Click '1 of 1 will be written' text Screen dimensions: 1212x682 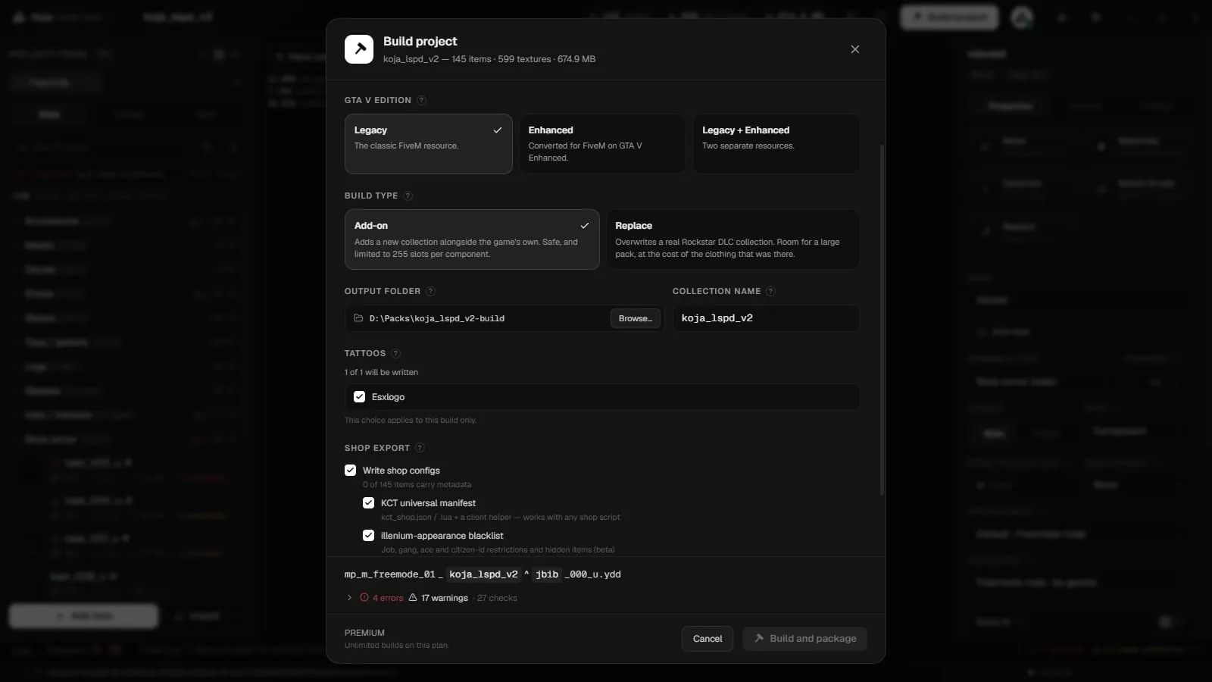[x=381, y=372]
